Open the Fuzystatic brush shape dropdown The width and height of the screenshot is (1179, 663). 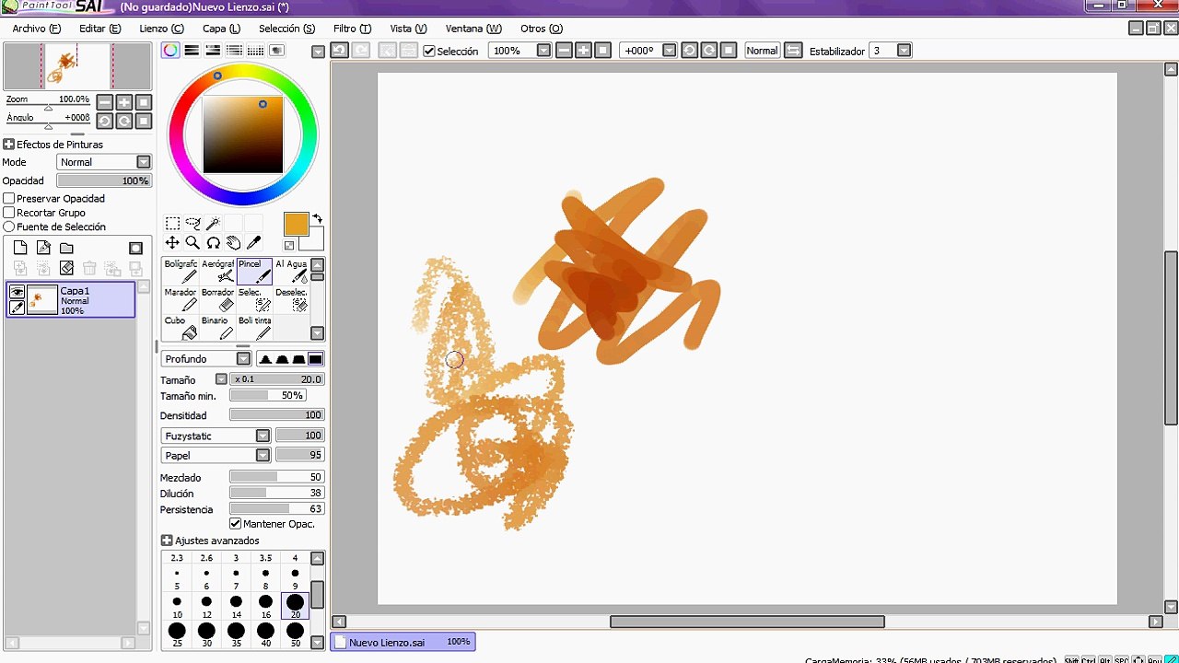(263, 436)
